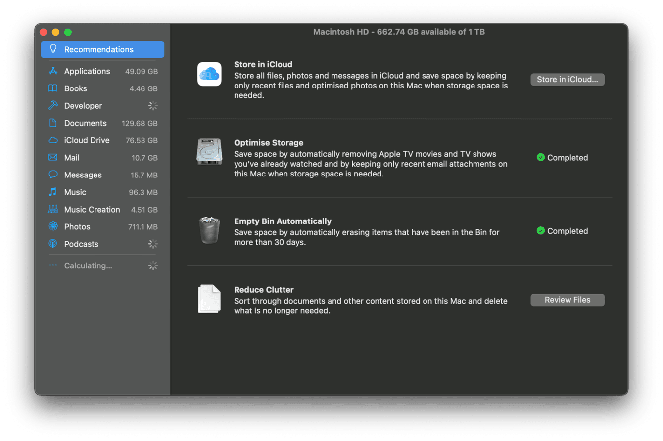Click green checkmark next to Optimise Storage Completed
The height and width of the screenshot is (441, 663).
(541, 158)
